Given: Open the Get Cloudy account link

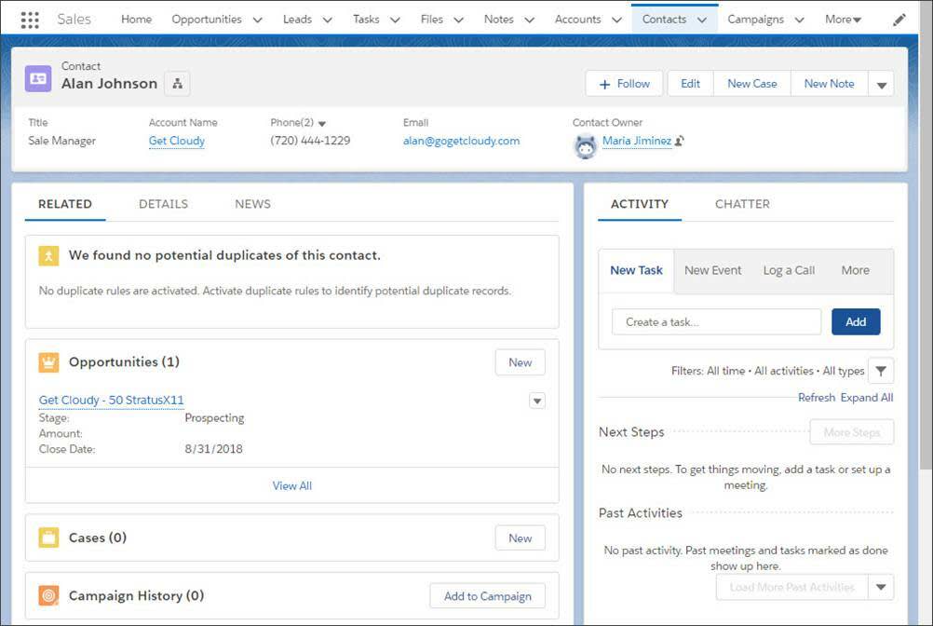Looking at the screenshot, I should (176, 141).
